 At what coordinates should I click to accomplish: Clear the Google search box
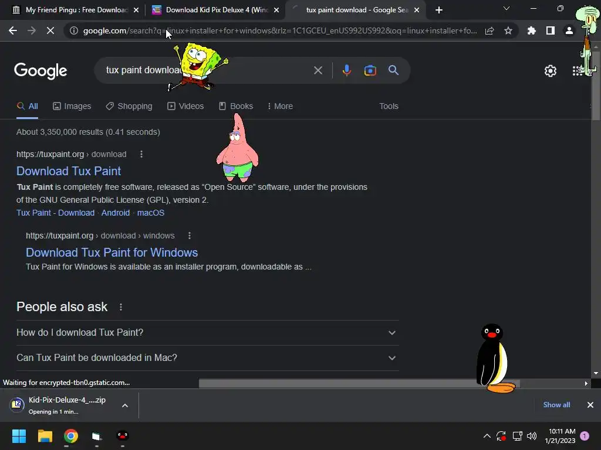pyautogui.click(x=318, y=70)
